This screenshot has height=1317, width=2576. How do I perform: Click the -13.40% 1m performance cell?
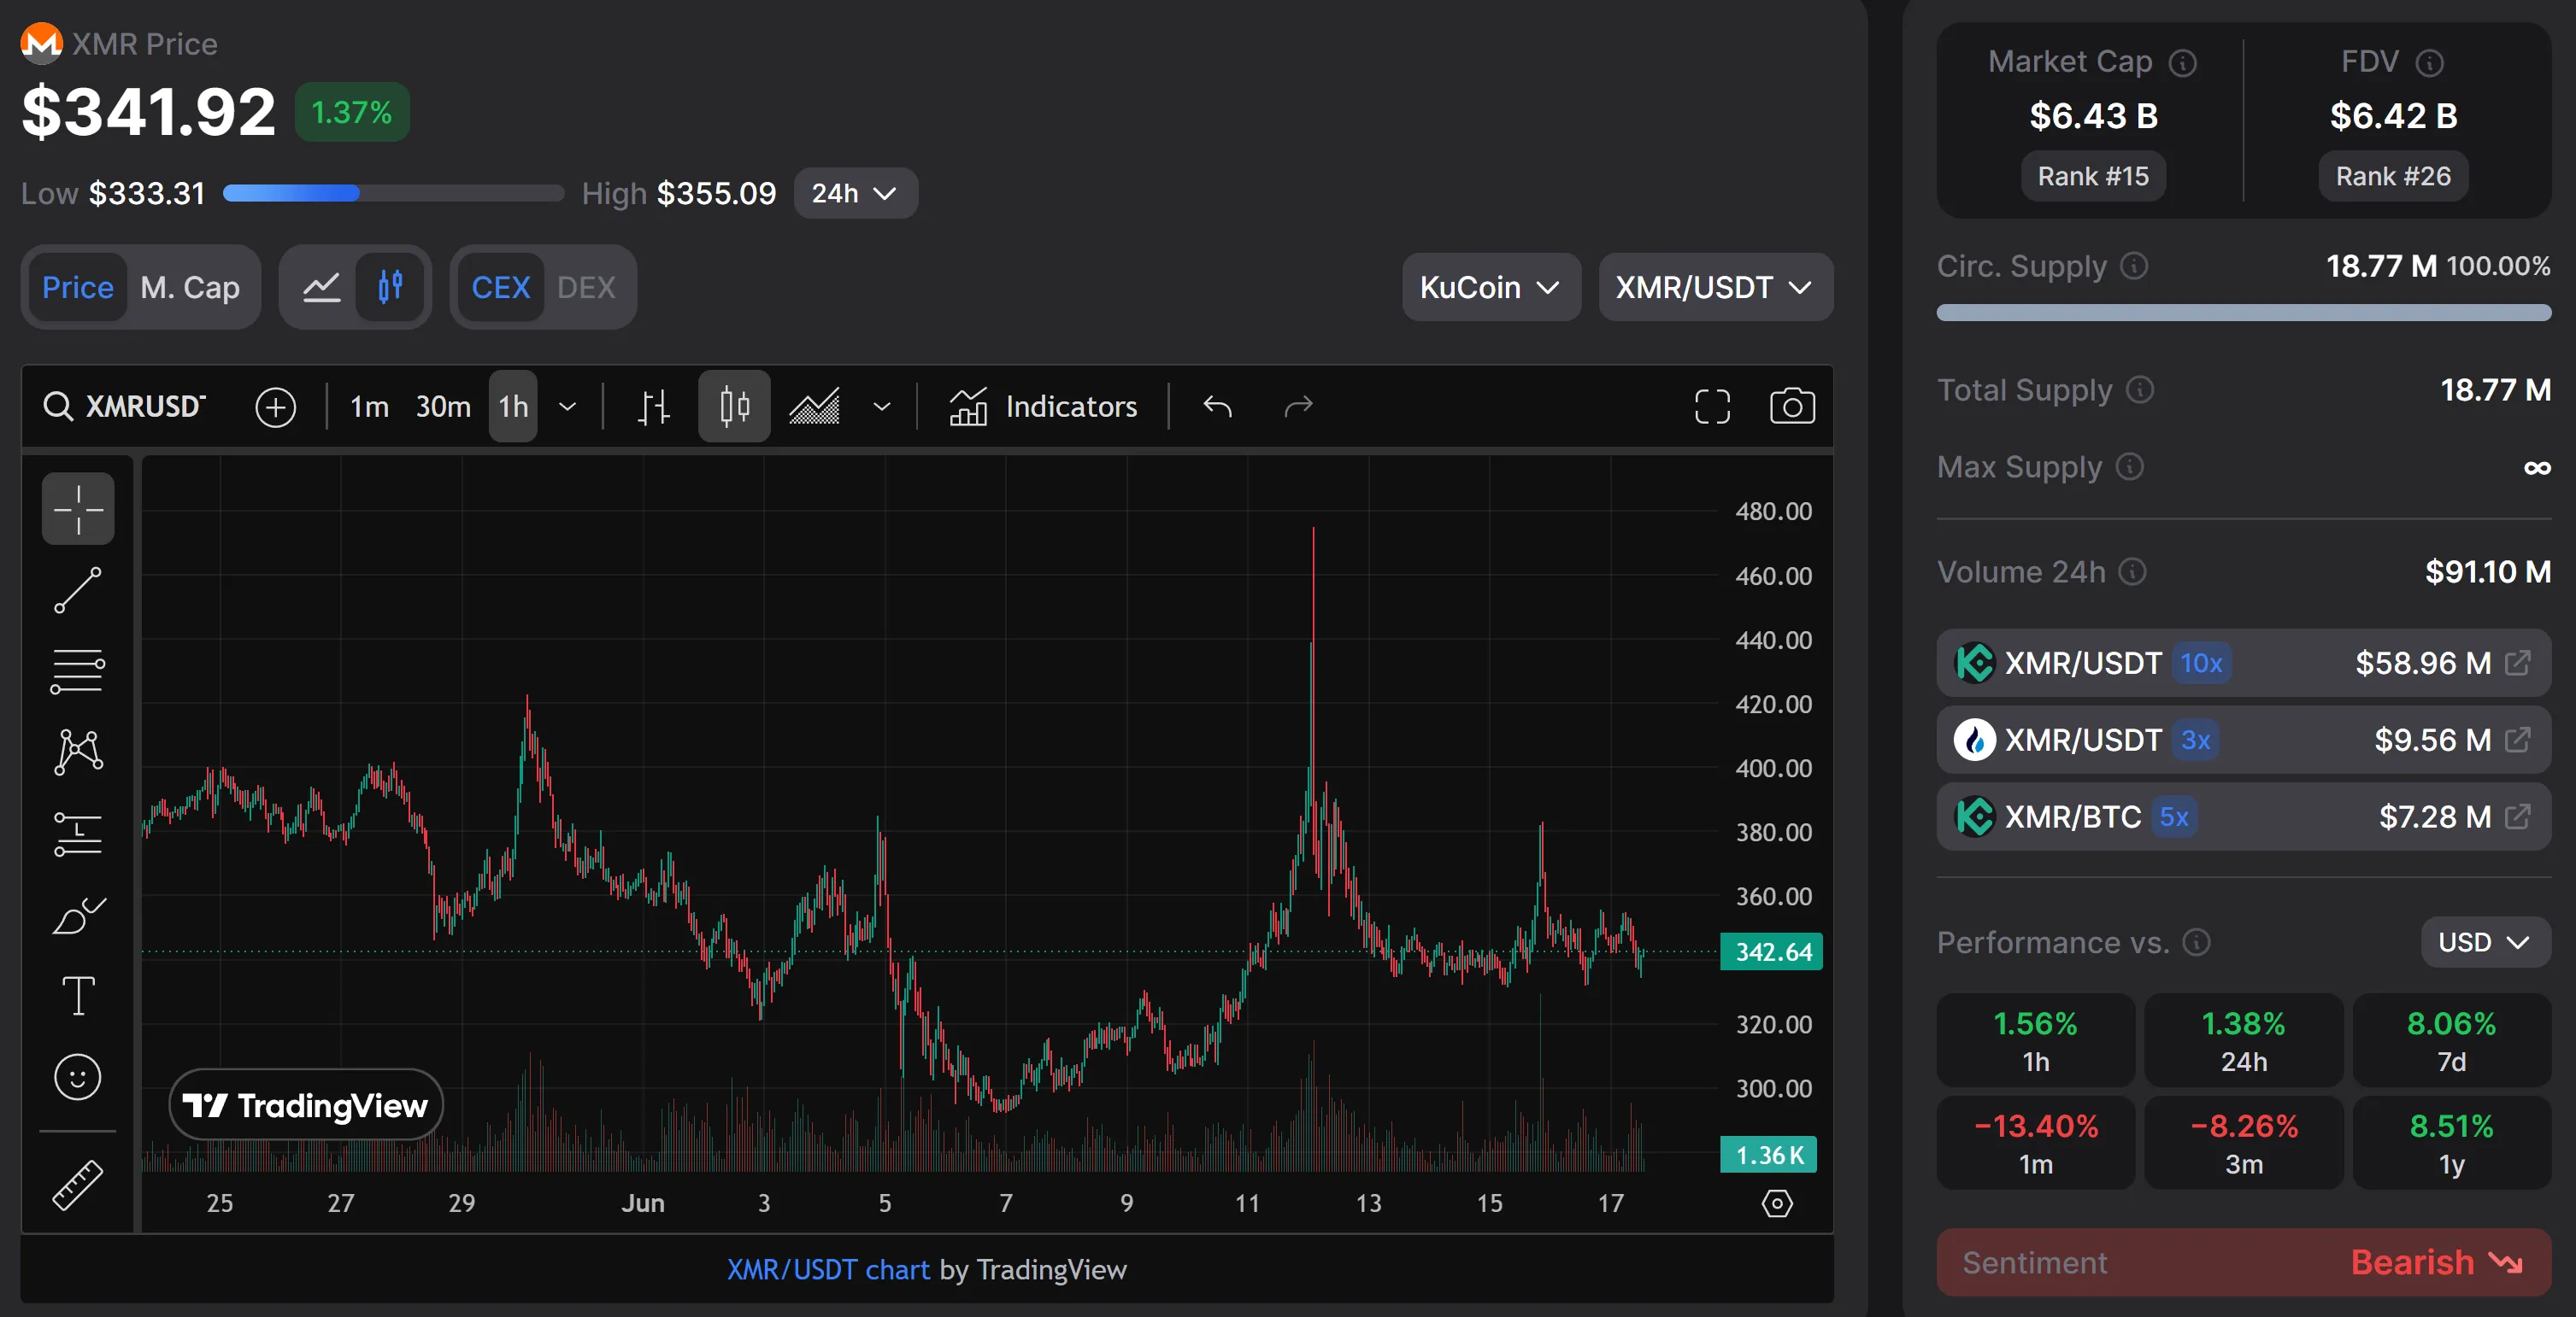click(2035, 1143)
